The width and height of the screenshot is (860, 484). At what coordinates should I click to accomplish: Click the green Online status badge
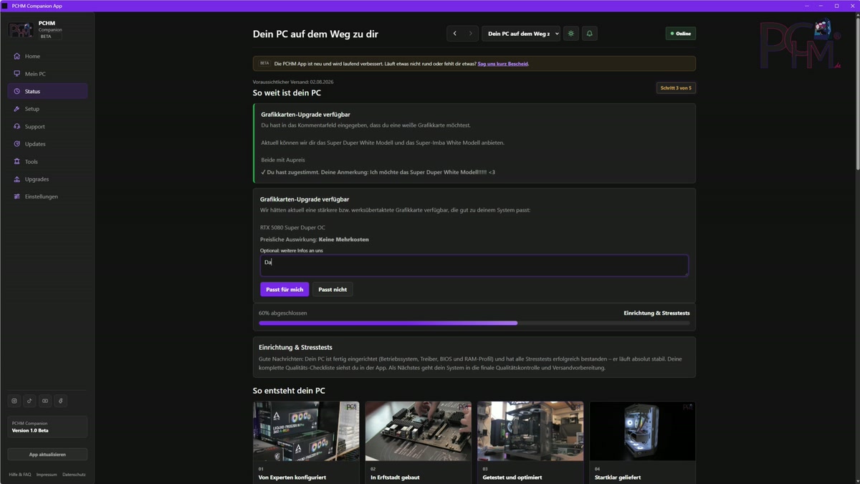(x=681, y=34)
